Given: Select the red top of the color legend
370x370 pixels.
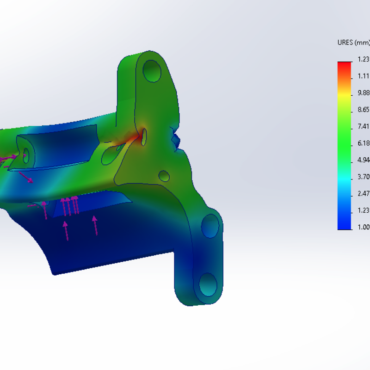Looking at the screenshot, I should pyautogui.click(x=344, y=65).
